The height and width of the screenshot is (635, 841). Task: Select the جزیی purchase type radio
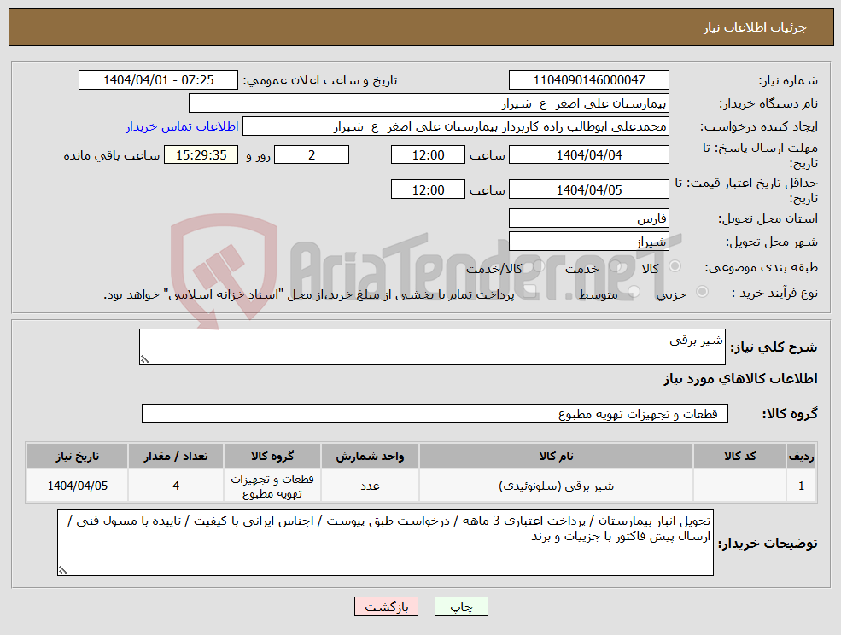point(702,292)
